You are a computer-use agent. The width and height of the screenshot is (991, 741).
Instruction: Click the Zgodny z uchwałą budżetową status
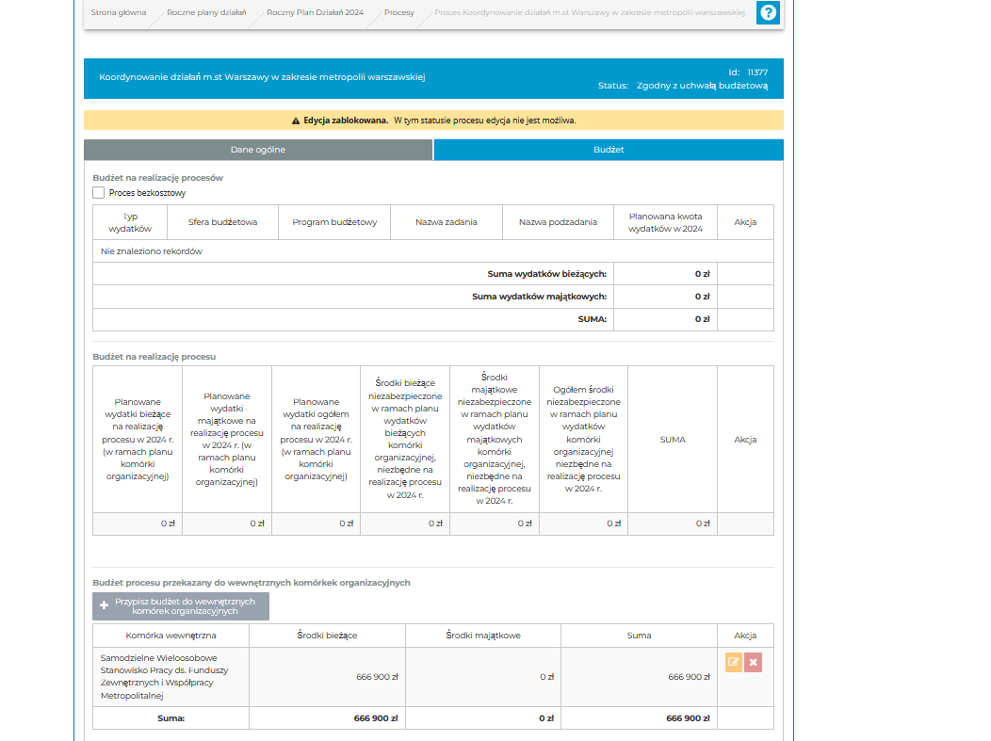coord(702,86)
